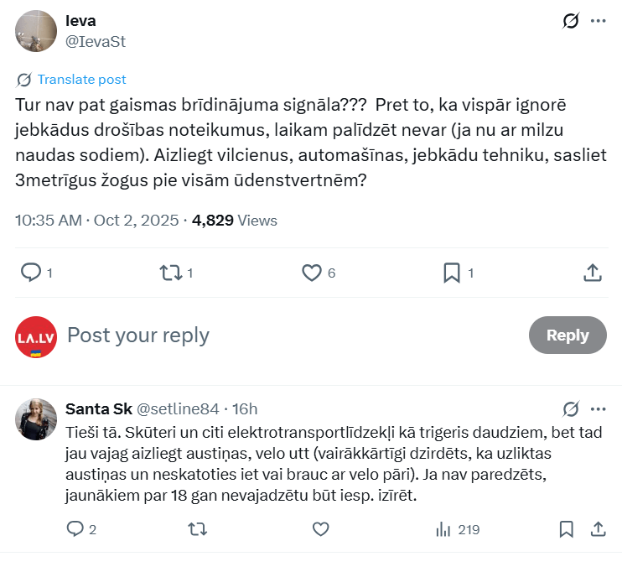
Task: Bookmark Ieva's post
Action: (x=452, y=273)
